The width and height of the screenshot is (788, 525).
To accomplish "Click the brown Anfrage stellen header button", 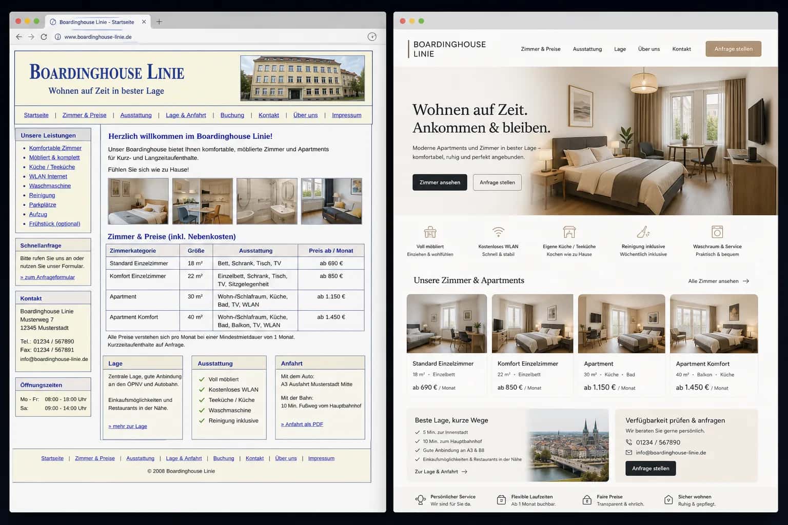I will [733, 49].
